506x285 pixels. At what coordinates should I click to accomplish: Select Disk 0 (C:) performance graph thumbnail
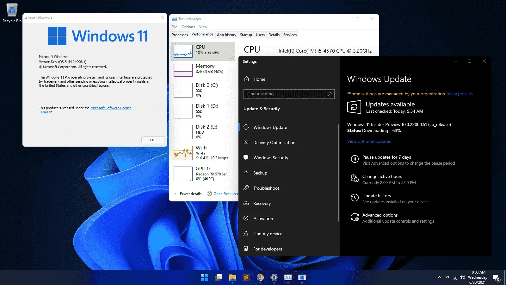183,90
